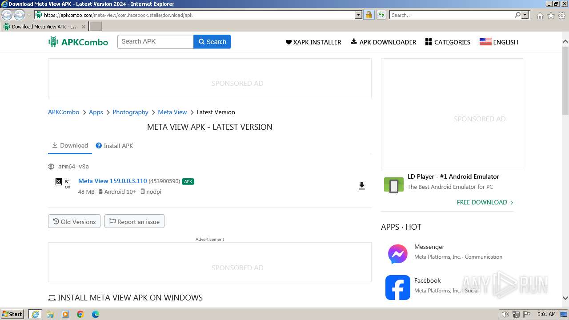Click the network icon in system tray
This screenshot has height=320, width=569.
(516, 314)
